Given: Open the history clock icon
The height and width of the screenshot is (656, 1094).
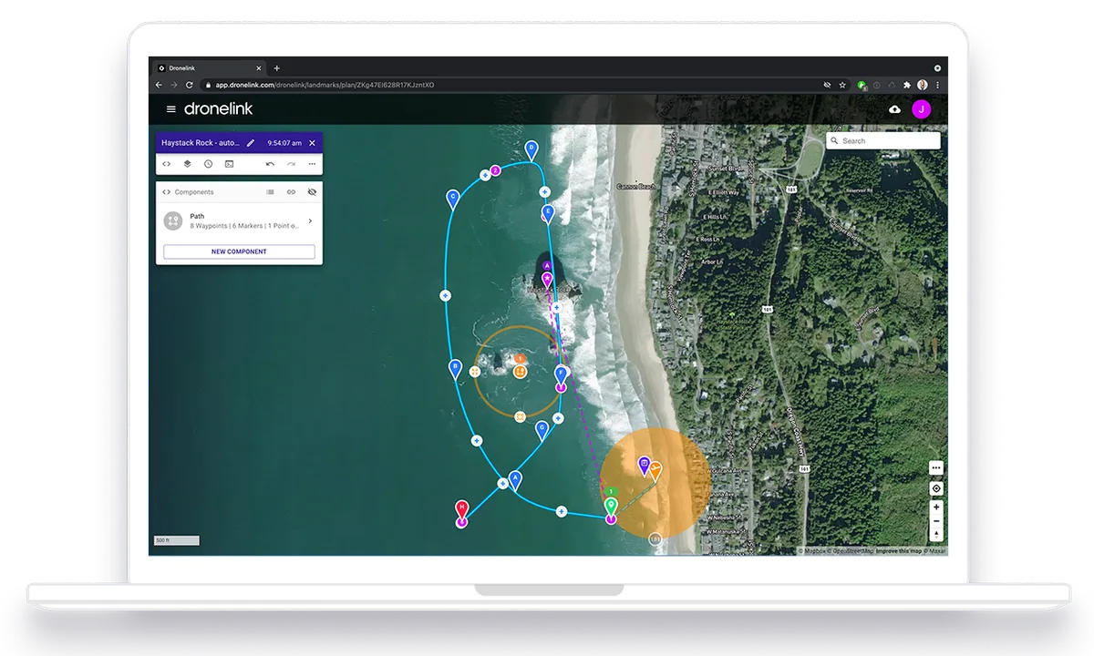Looking at the screenshot, I should tap(208, 164).
